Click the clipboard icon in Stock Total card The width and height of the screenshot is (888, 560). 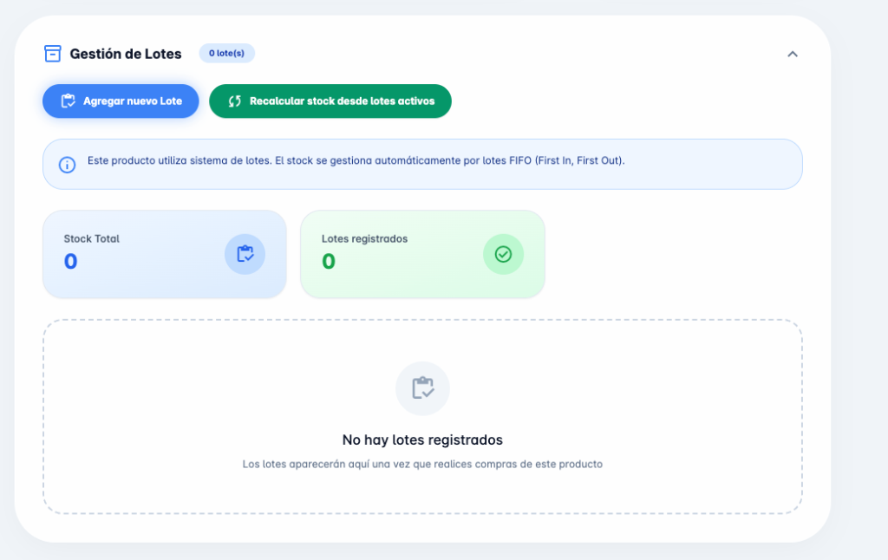pos(245,254)
